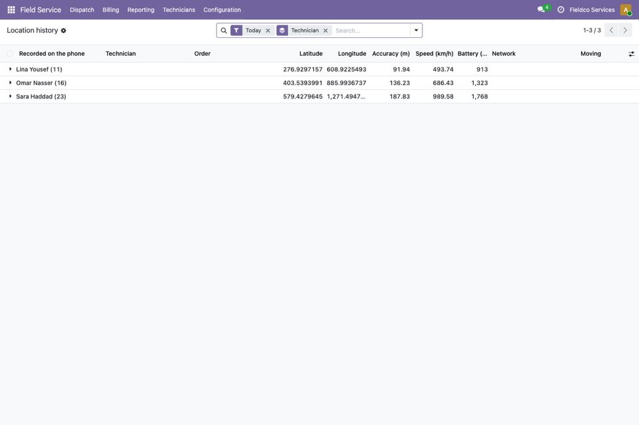Sort by the Latitude column header

point(311,54)
